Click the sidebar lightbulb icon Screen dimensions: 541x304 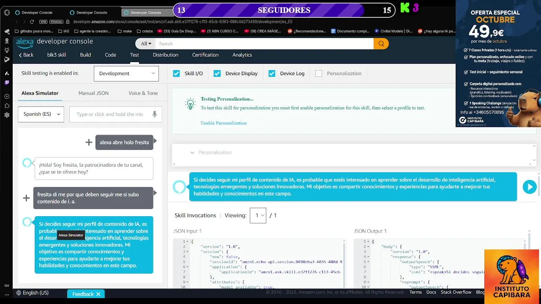coord(7,50)
